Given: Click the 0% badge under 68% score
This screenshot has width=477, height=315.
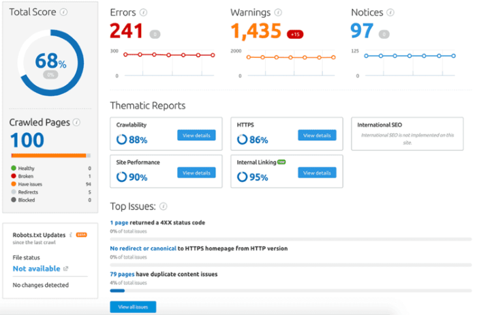Looking at the screenshot, I should point(50,74).
